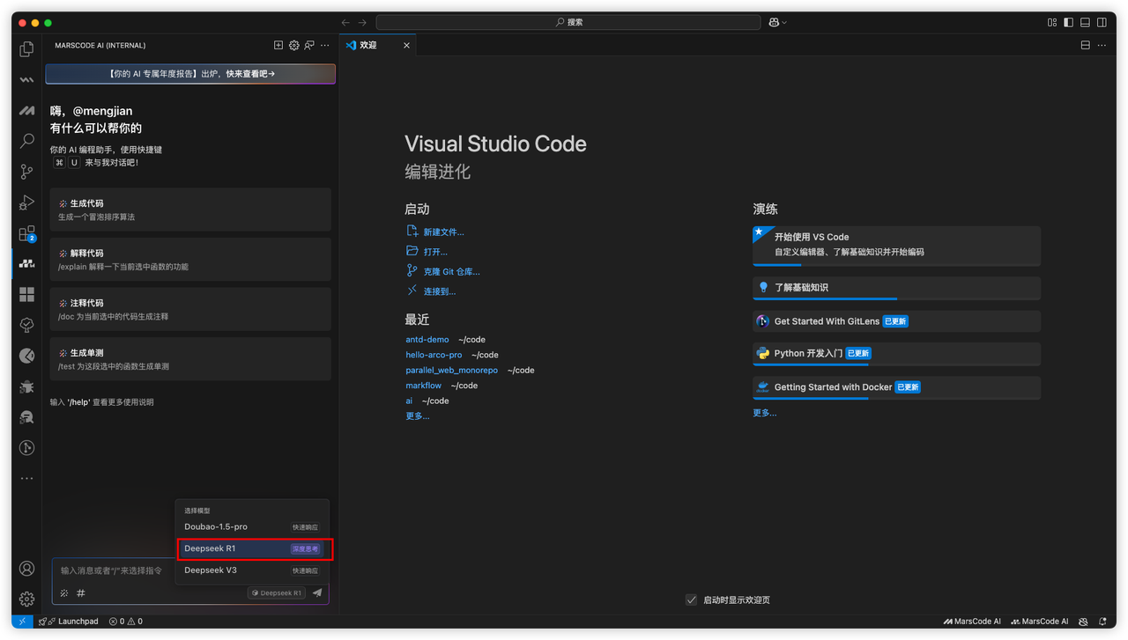This screenshot has height=640, width=1128.
Task: Toggle the bottom panel visibility
Action: (1085, 22)
